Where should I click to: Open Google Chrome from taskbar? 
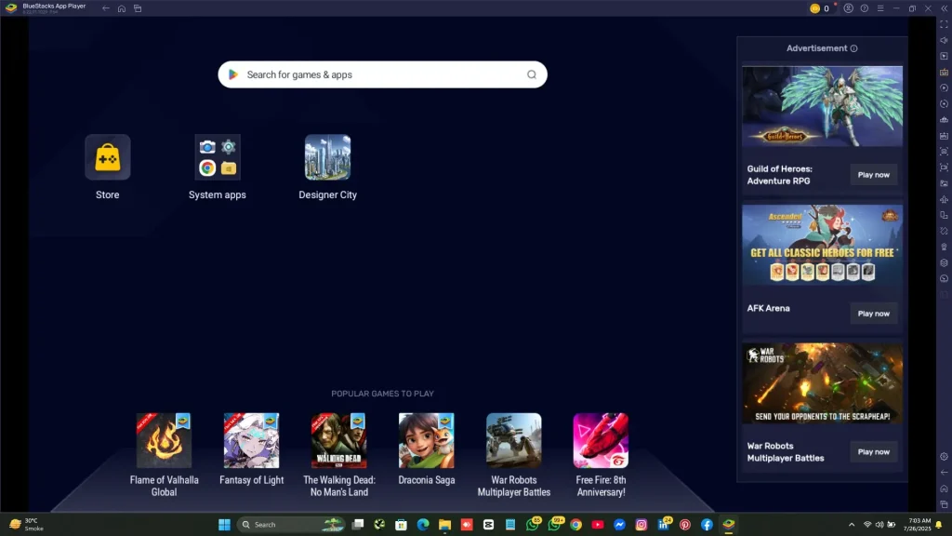[576, 525]
